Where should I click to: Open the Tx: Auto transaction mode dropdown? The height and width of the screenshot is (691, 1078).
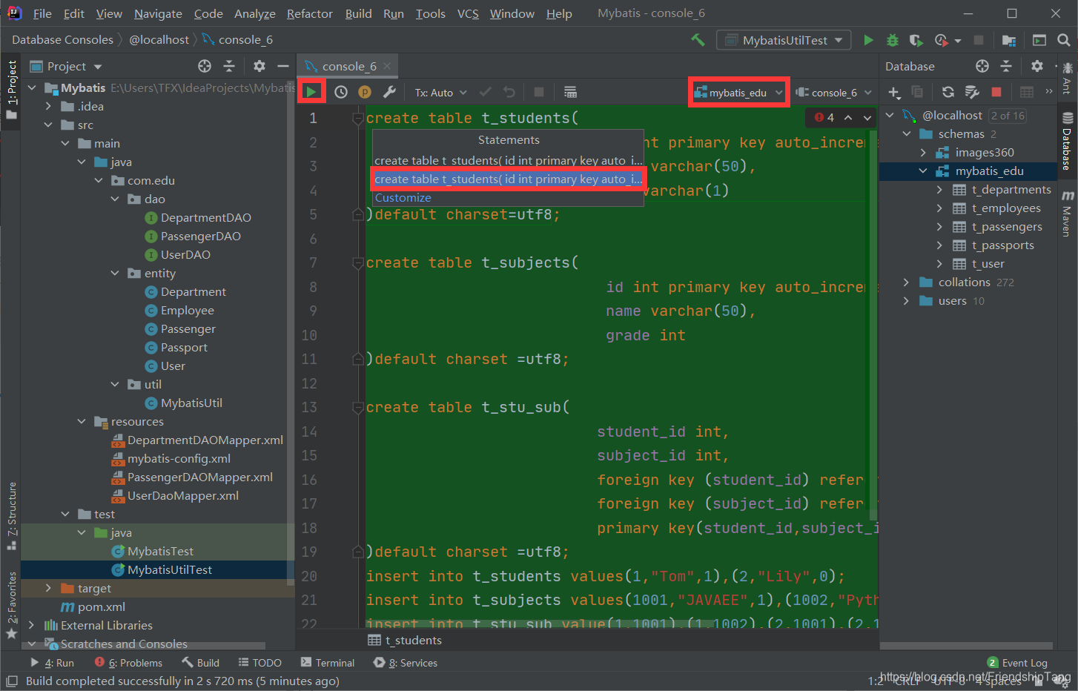tap(440, 93)
